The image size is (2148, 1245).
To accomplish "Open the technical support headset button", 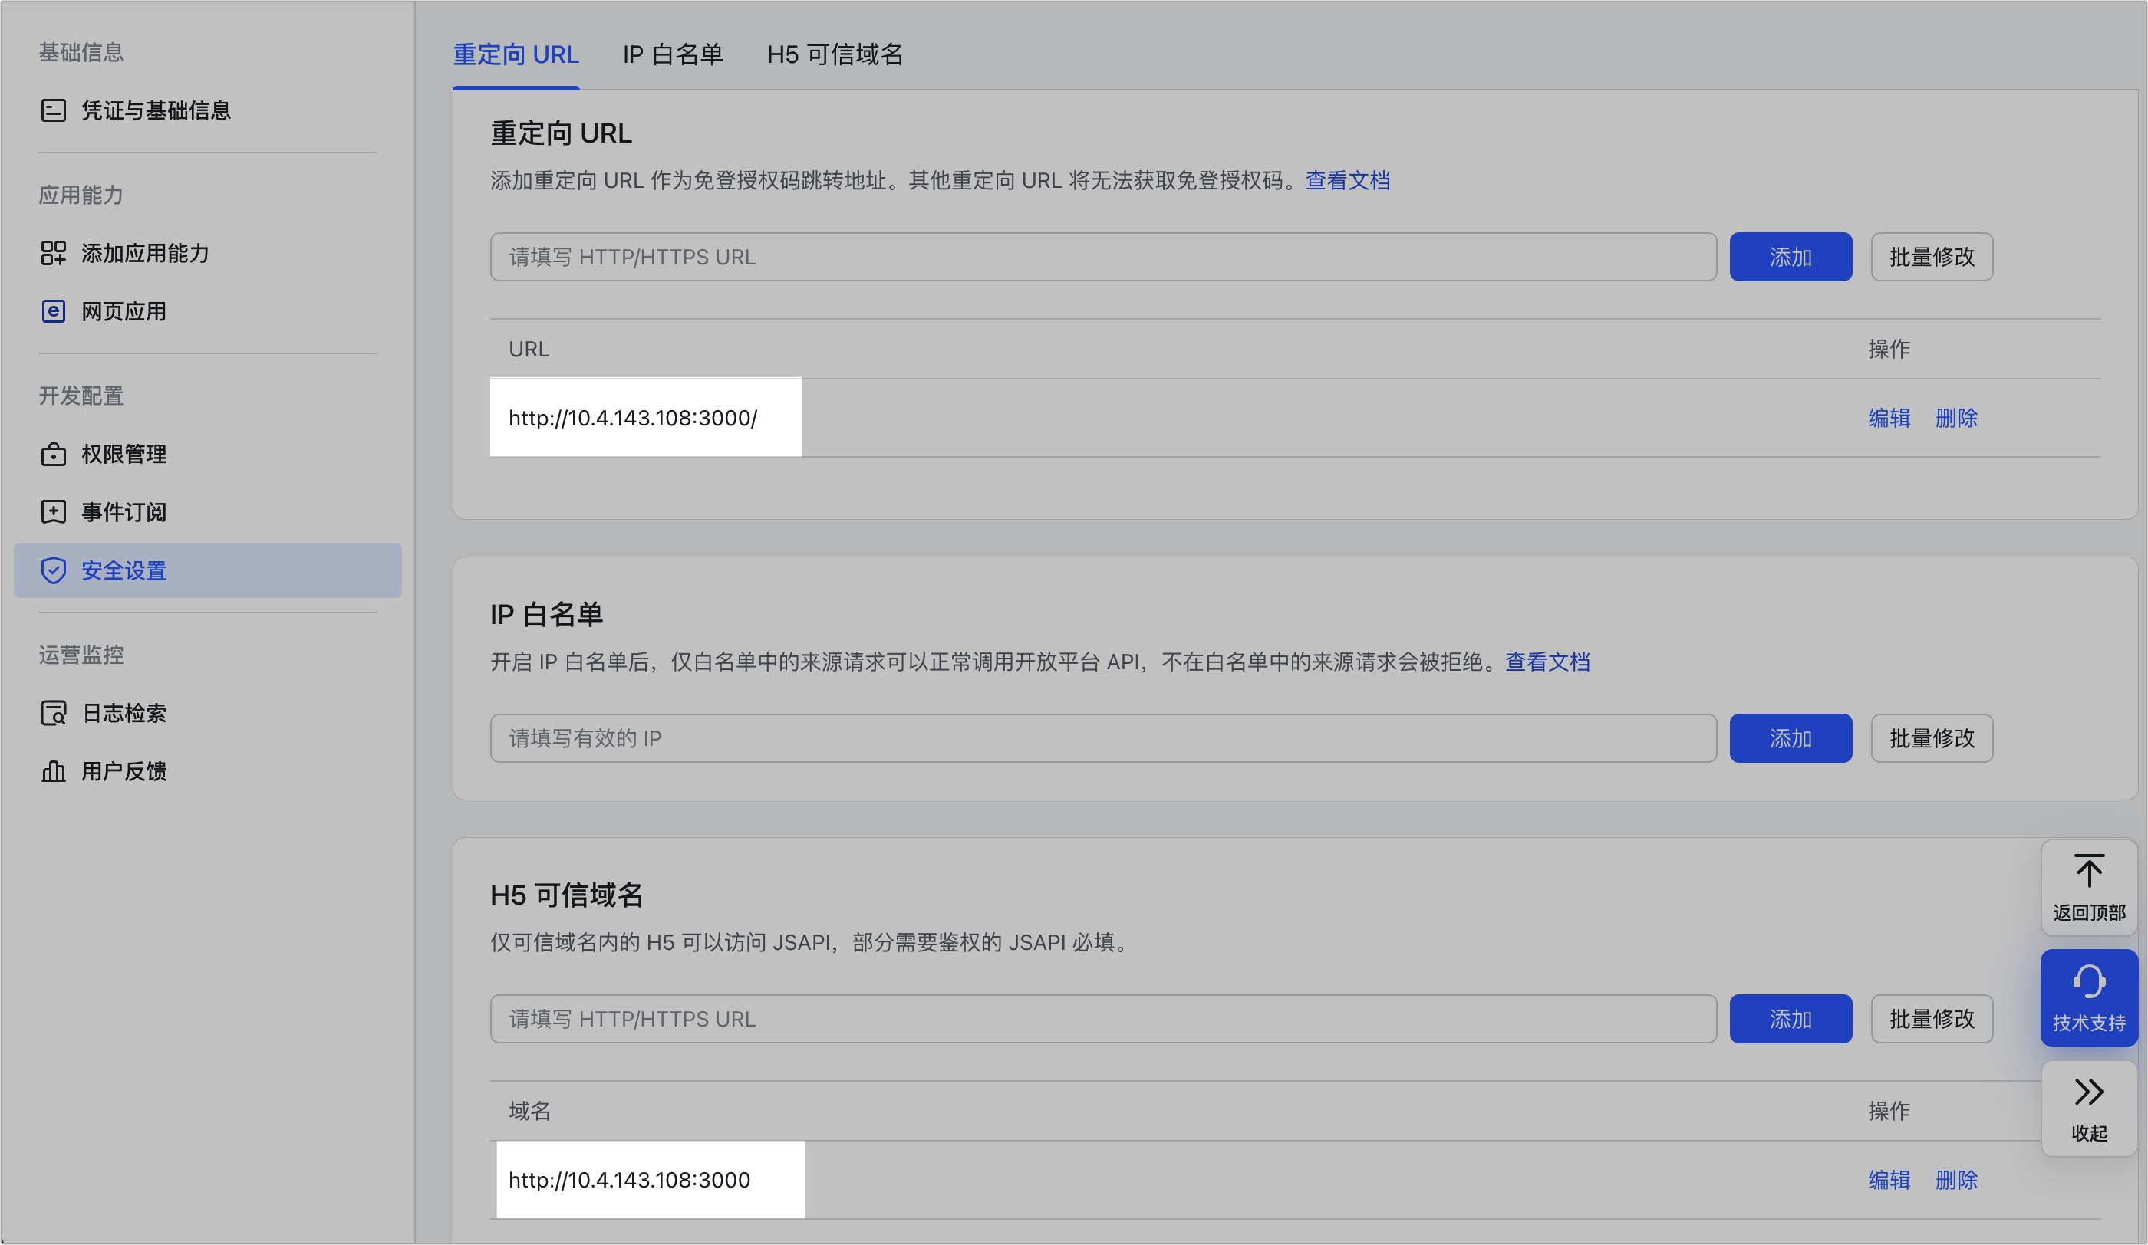I will point(2088,997).
